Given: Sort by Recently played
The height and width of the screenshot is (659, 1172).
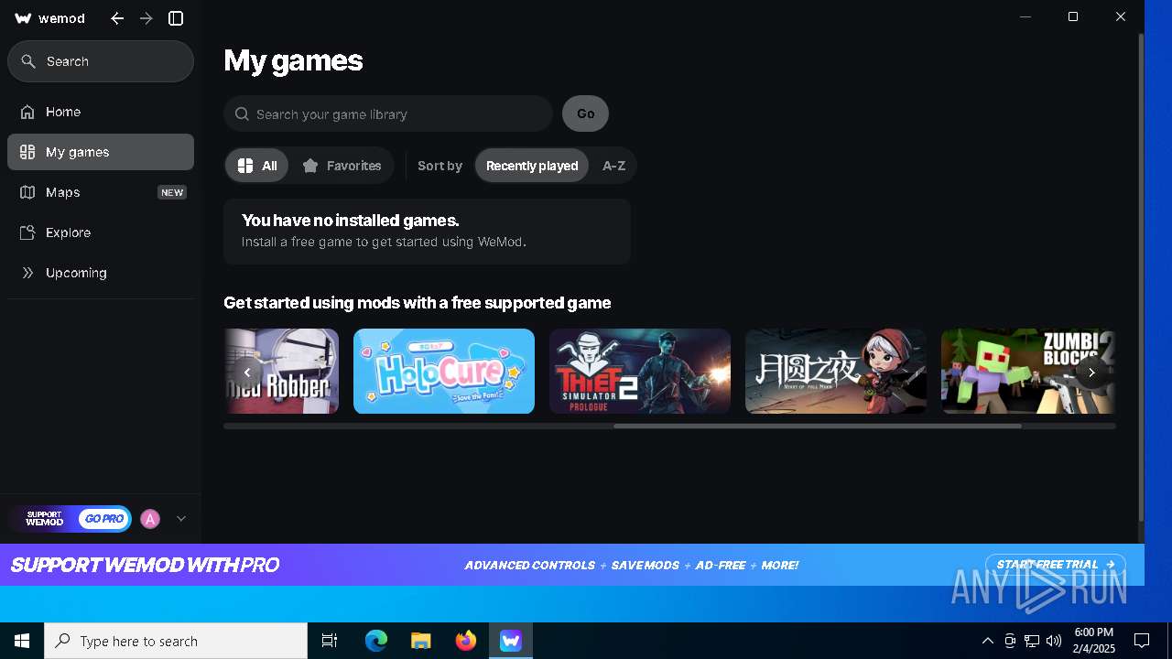Looking at the screenshot, I should click(x=532, y=166).
